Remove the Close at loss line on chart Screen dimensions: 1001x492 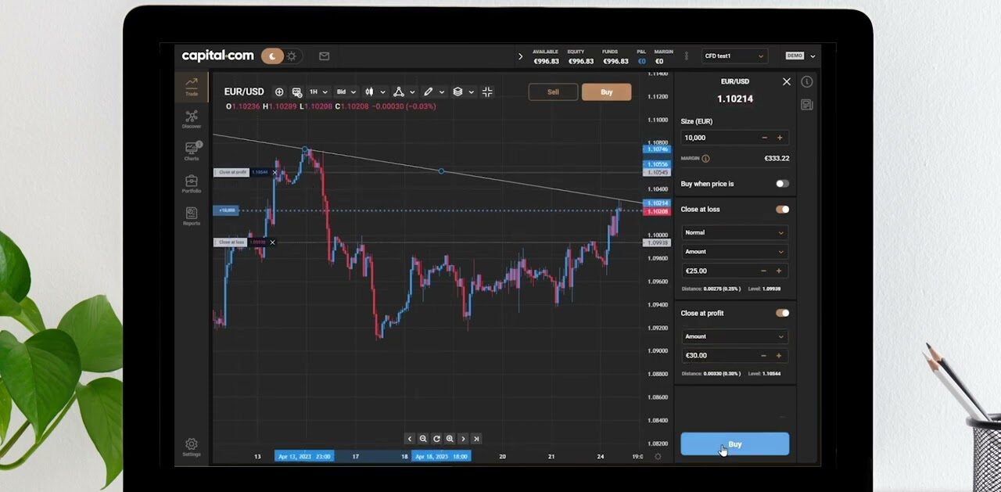coord(272,242)
